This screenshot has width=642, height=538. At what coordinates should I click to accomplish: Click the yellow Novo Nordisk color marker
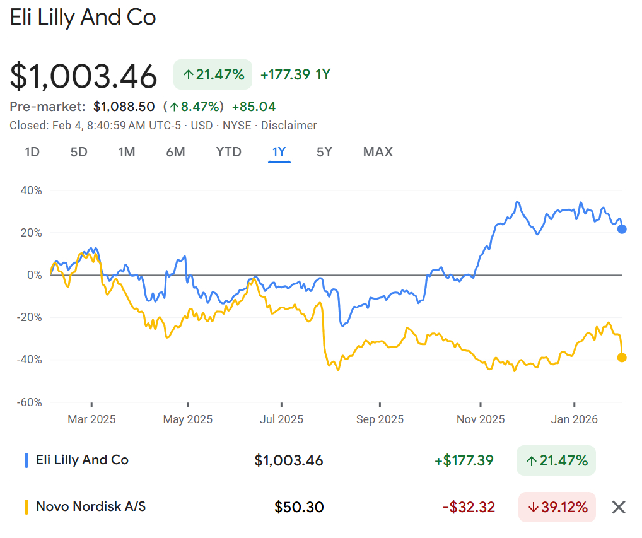[x=26, y=506]
